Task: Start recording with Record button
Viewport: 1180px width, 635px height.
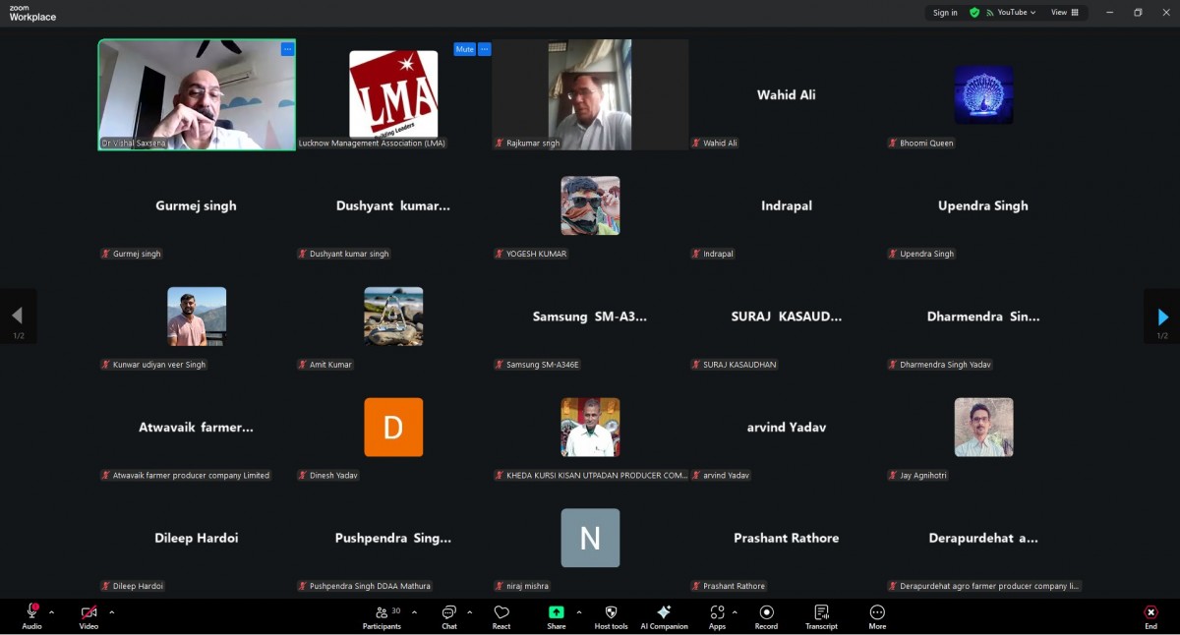Action: pos(766,616)
